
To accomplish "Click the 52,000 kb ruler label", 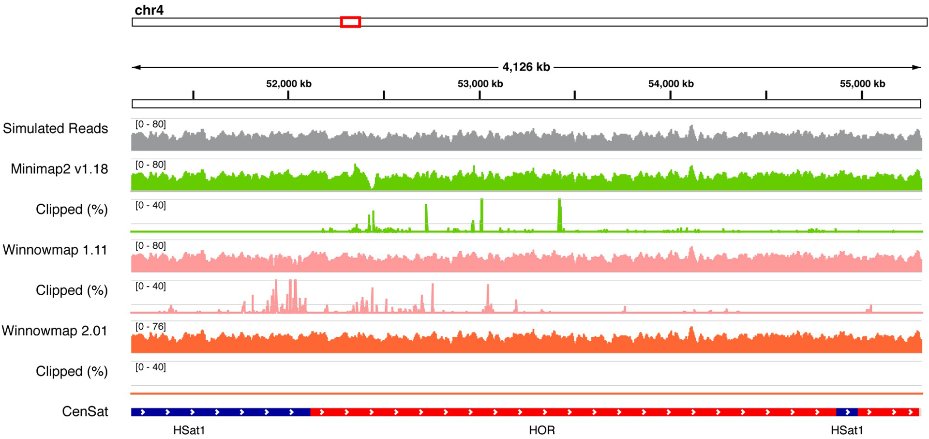I will click(x=289, y=84).
